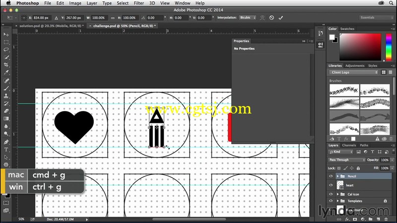397x223 pixels.
Task: Expand the Pencil layer group
Action: [x=337, y=176]
